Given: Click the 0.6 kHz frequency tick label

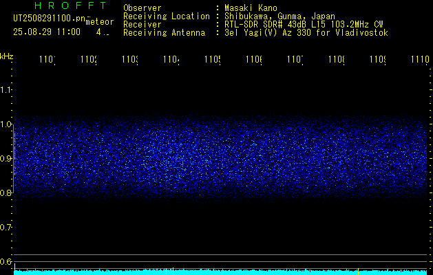Looking at the screenshot, I should point(6,261).
